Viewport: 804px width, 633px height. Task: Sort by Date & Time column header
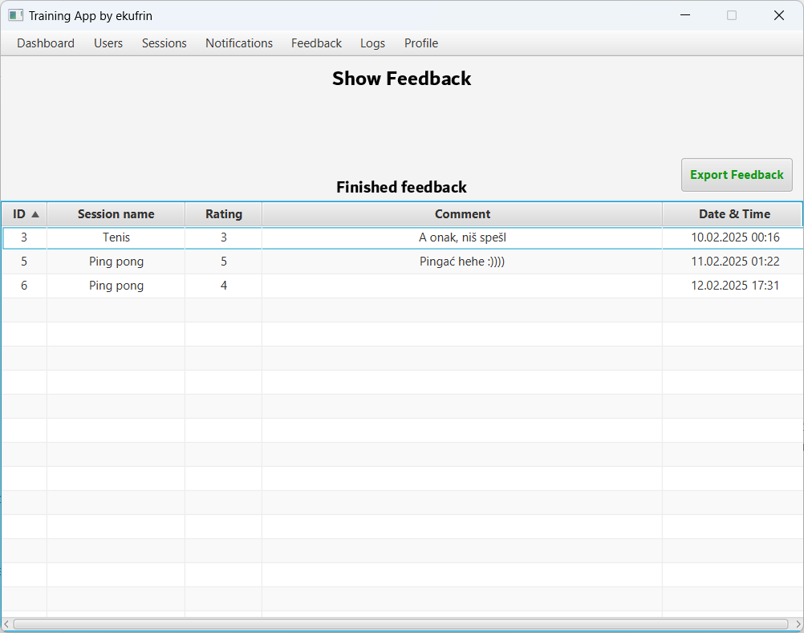click(733, 214)
